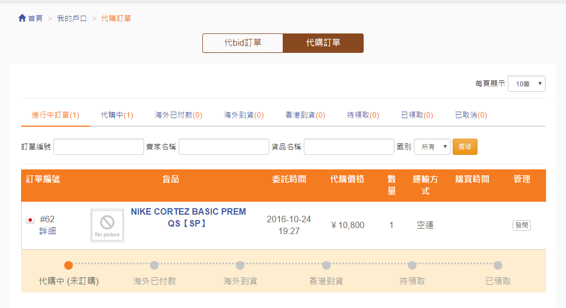Switch to 海外已付款(0) tab
The height and width of the screenshot is (308, 566).
[178, 115]
